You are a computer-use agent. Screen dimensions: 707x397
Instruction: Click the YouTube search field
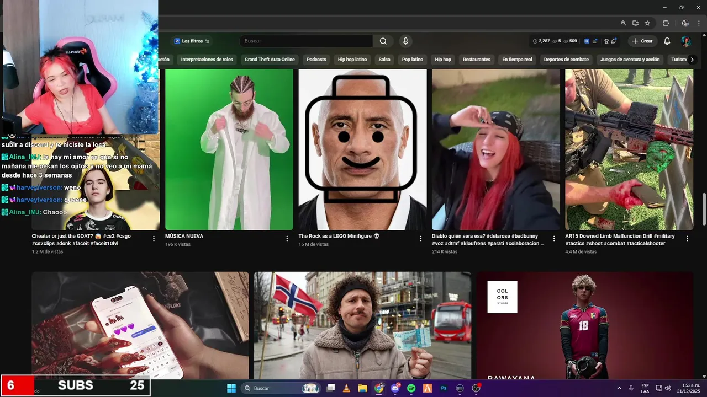(x=306, y=41)
